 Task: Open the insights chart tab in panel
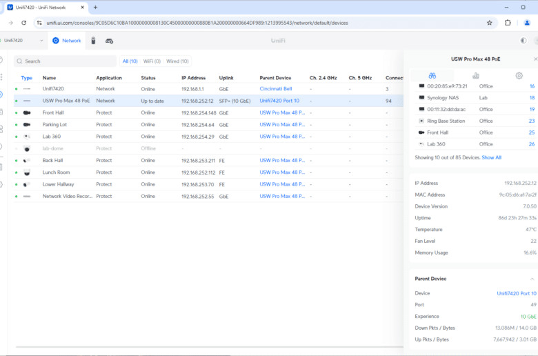[475, 75]
